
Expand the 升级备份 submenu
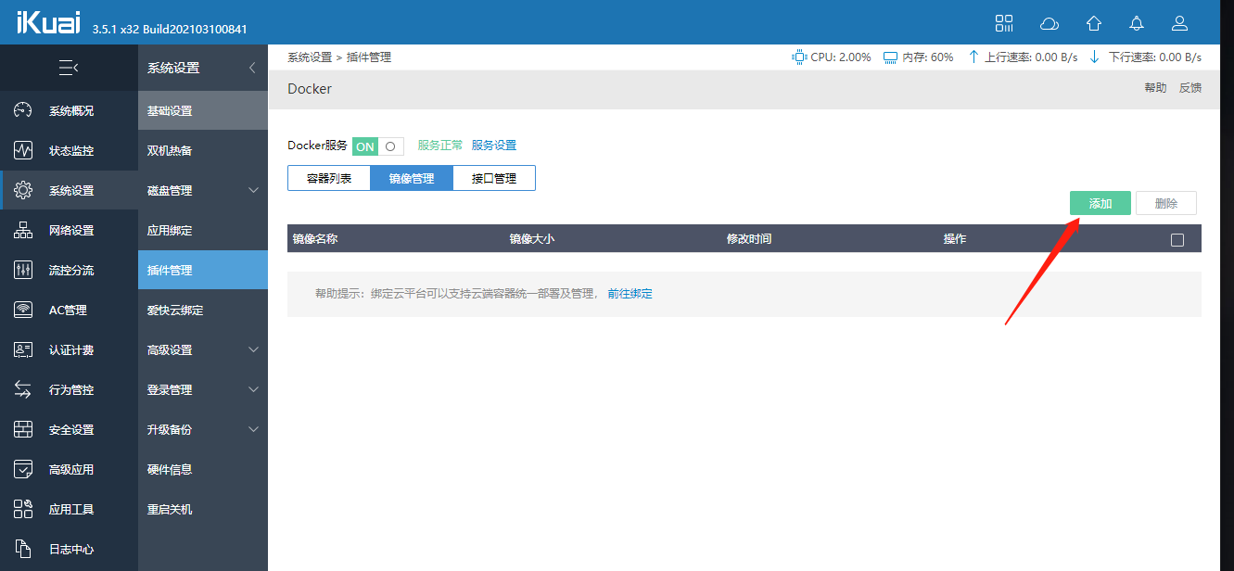point(253,430)
